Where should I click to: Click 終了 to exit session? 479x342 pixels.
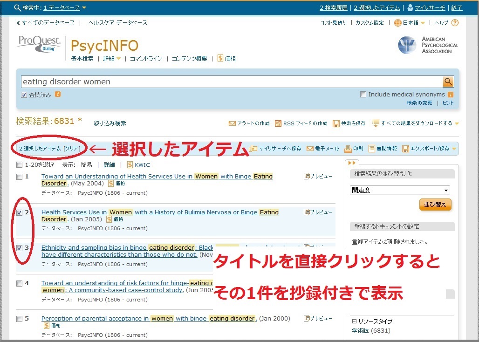click(x=457, y=7)
